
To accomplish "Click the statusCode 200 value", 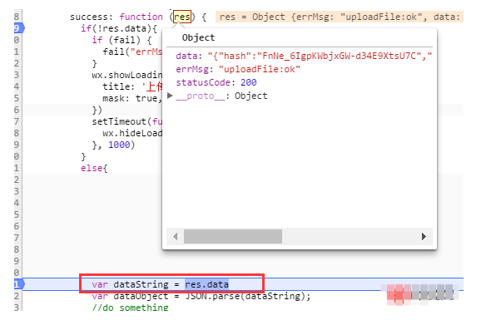I will 248,82.
